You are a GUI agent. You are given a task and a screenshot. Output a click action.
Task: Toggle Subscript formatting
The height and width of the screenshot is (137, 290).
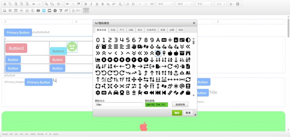pos(108,4)
